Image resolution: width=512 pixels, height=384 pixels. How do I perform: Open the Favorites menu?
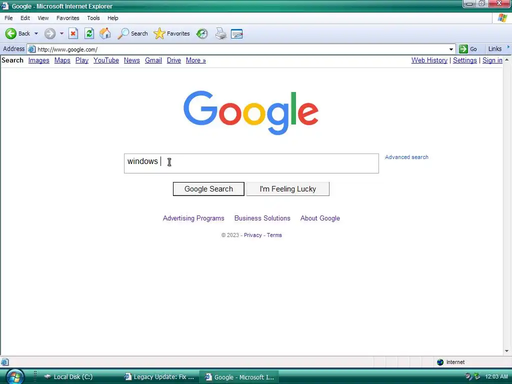click(x=68, y=18)
